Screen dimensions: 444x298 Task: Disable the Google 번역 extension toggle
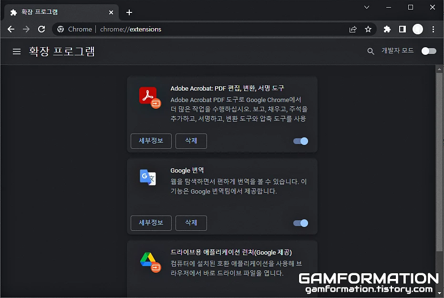(301, 223)
